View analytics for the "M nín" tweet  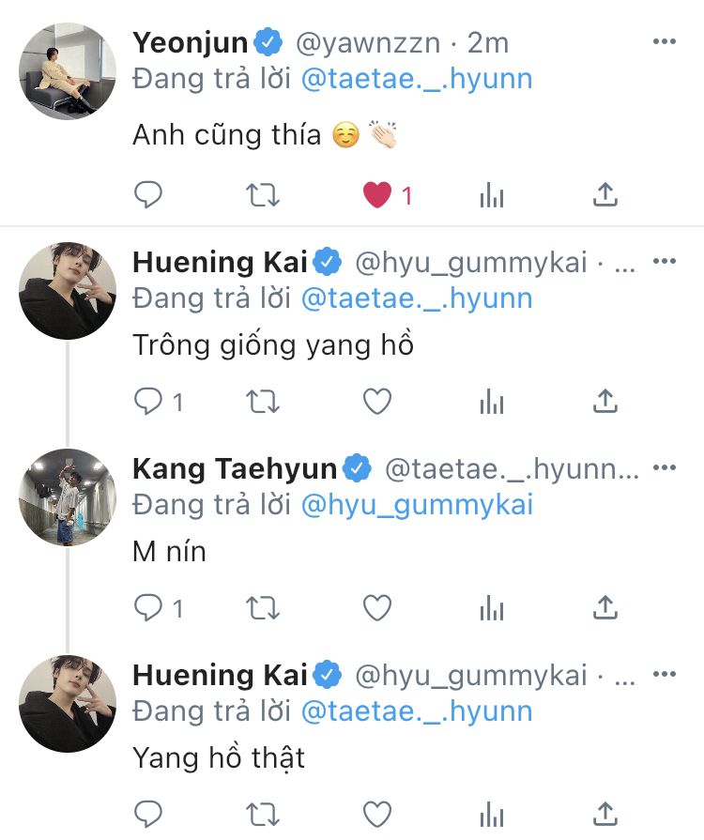tap(492, 608)
